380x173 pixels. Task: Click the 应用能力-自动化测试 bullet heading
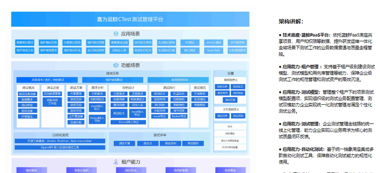tap(303, 149)
